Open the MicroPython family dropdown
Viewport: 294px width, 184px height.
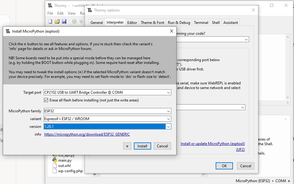point(168,111)
